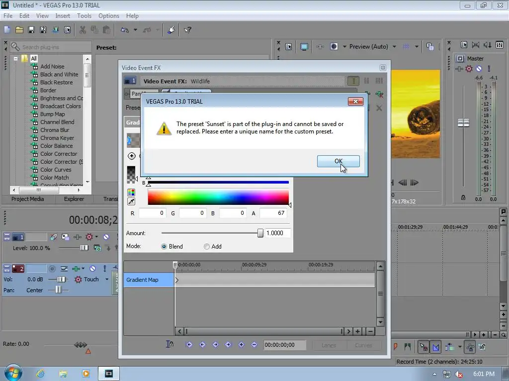The height and width of the screenshot is (381, 509).
Task: Click the keyframe timecode field 00:00:00;00
Action: 284,345
